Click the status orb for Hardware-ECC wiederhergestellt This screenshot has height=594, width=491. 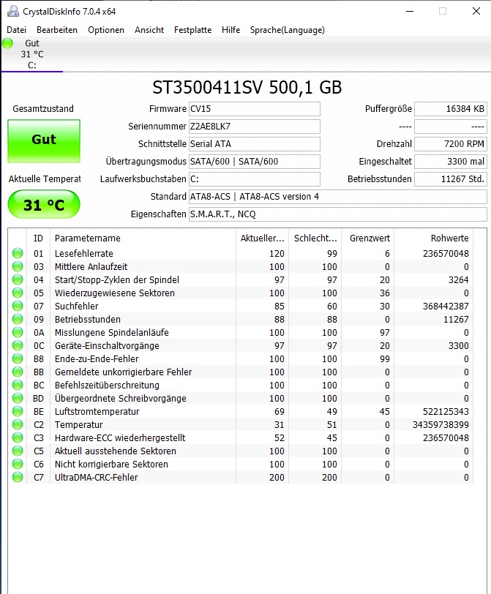point(18,438)
